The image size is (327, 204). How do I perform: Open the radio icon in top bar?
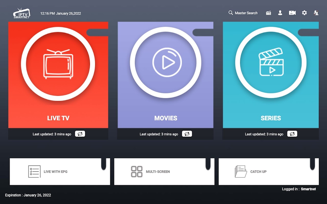pyautogui.click(x=268, y=13)
